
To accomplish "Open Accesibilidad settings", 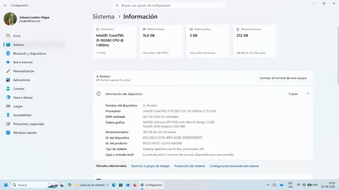I will click(22, 115).
